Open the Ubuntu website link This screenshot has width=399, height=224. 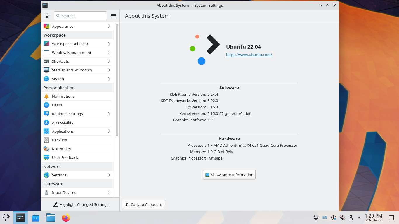tap(249, 55)
